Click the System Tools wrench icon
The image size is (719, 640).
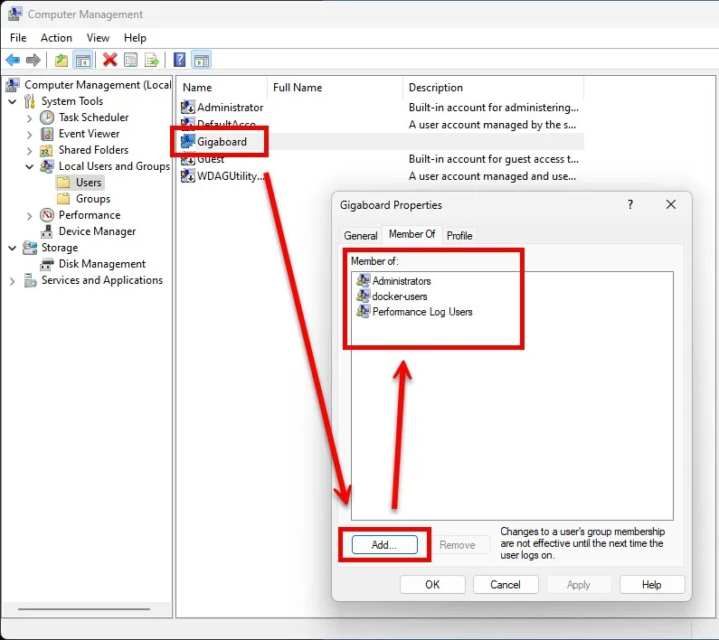point(30,101)
